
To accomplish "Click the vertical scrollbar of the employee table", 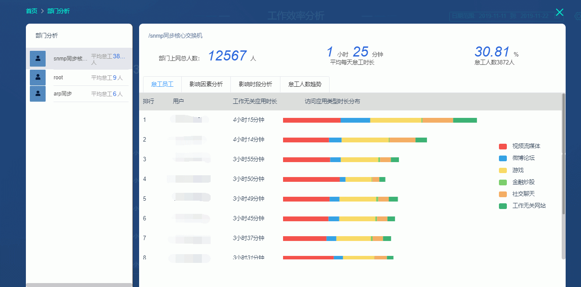I will [x=563, y=175].
